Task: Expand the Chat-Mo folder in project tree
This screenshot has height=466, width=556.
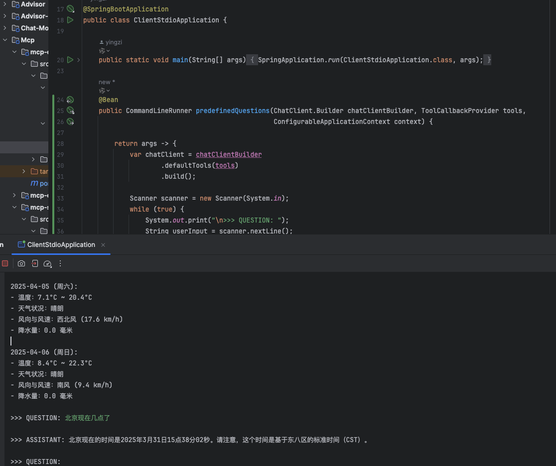Action: click(5, 28)
